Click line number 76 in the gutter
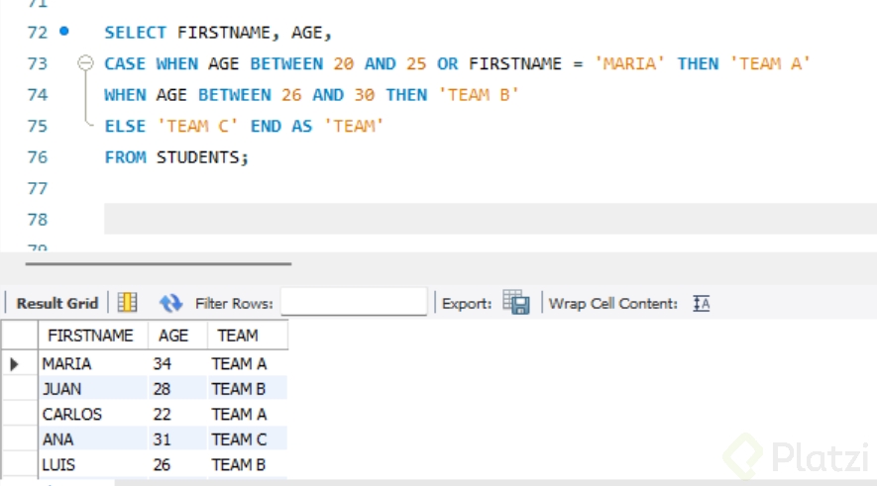 [x=38, y=156]
